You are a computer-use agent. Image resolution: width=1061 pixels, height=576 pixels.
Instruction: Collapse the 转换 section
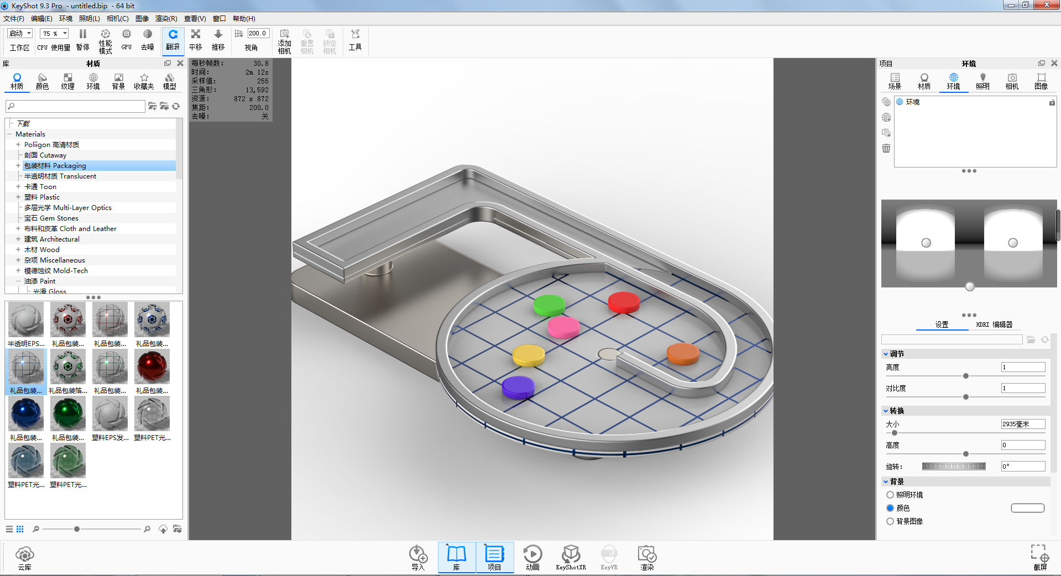click(x=886, y=411)
